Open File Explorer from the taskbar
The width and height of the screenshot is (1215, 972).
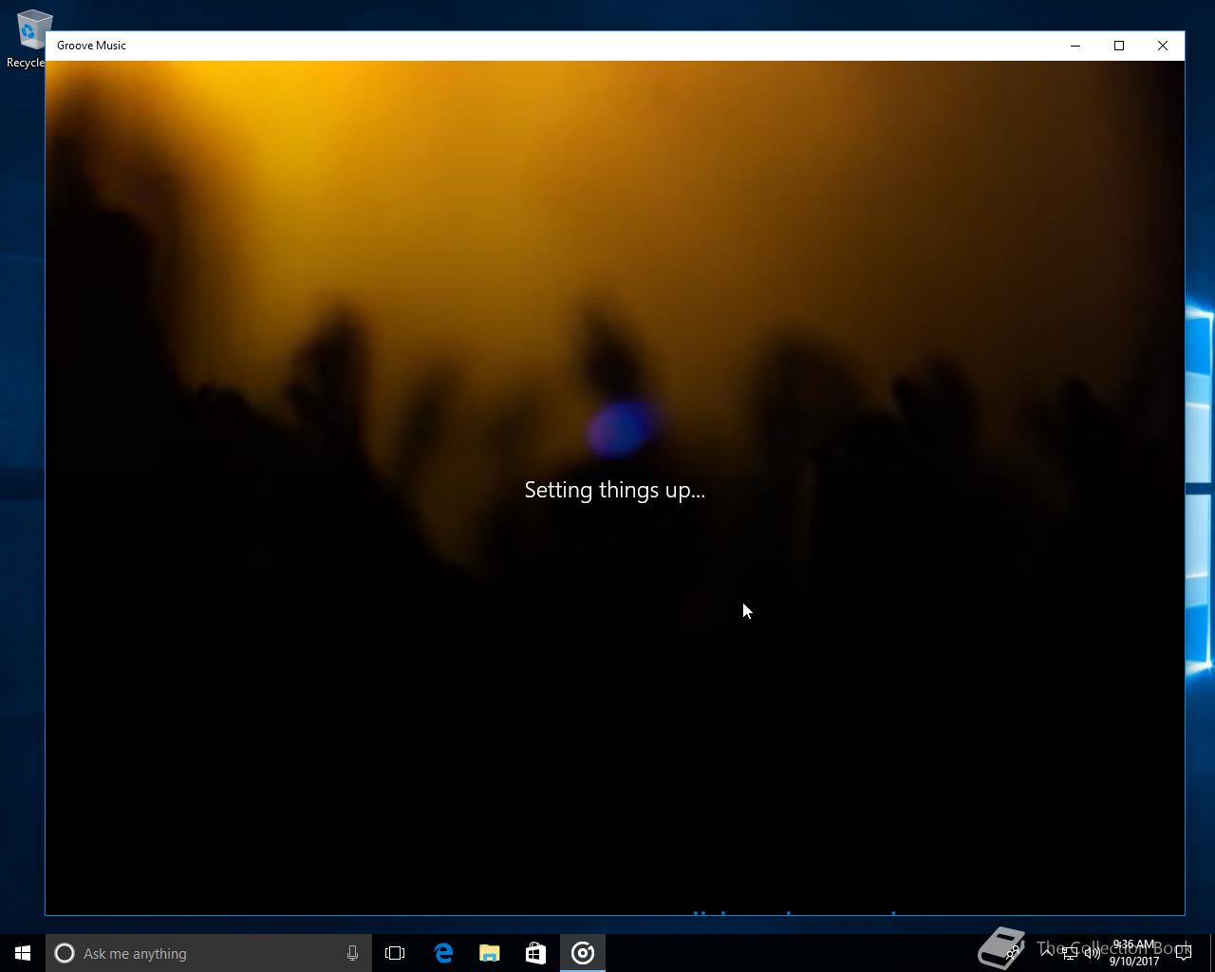pyautogui.click(x=489, y=953)
